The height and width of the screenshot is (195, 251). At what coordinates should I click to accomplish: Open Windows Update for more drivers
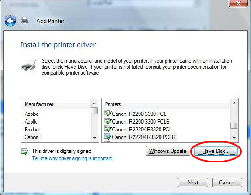168,151
